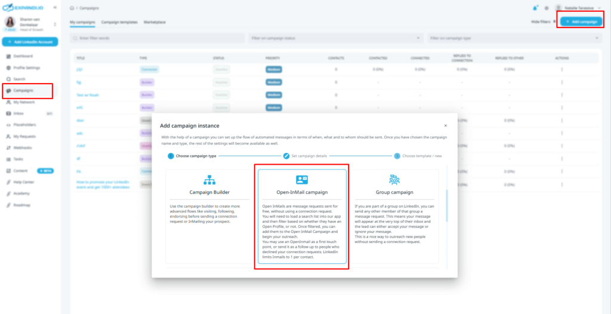This screenshot has width=611, height=314.
Task: Open Profile Settings in sidebar
Action: coord(26,67)
